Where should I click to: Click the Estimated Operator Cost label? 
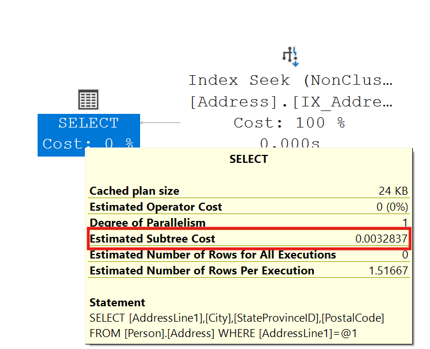click(155, 207)
